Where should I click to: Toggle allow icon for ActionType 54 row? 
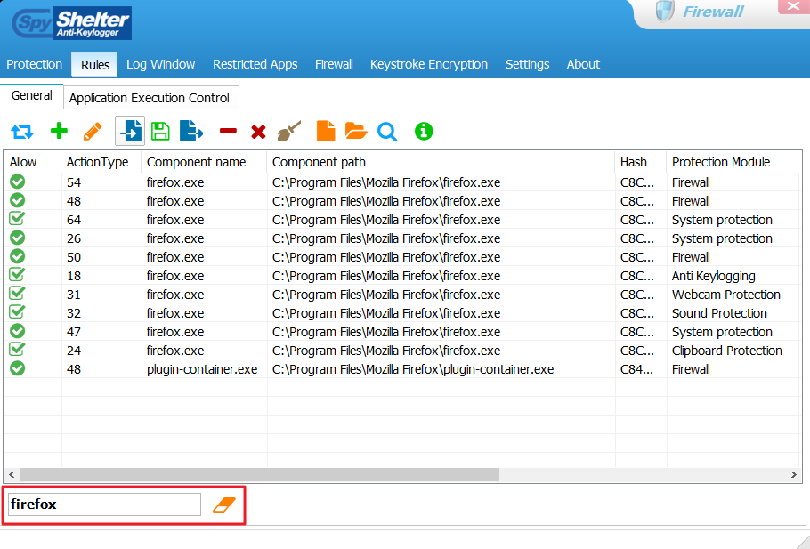point(18,182)
